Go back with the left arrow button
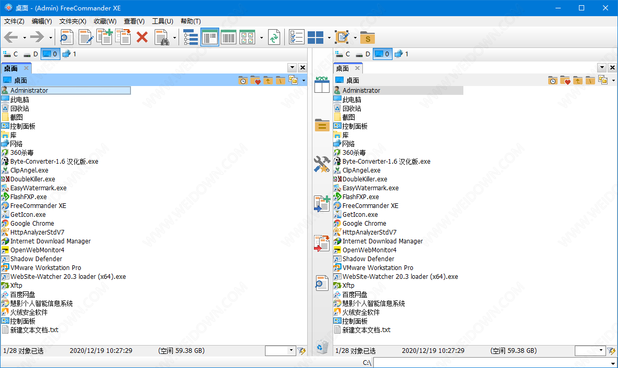 click(11, 38)
